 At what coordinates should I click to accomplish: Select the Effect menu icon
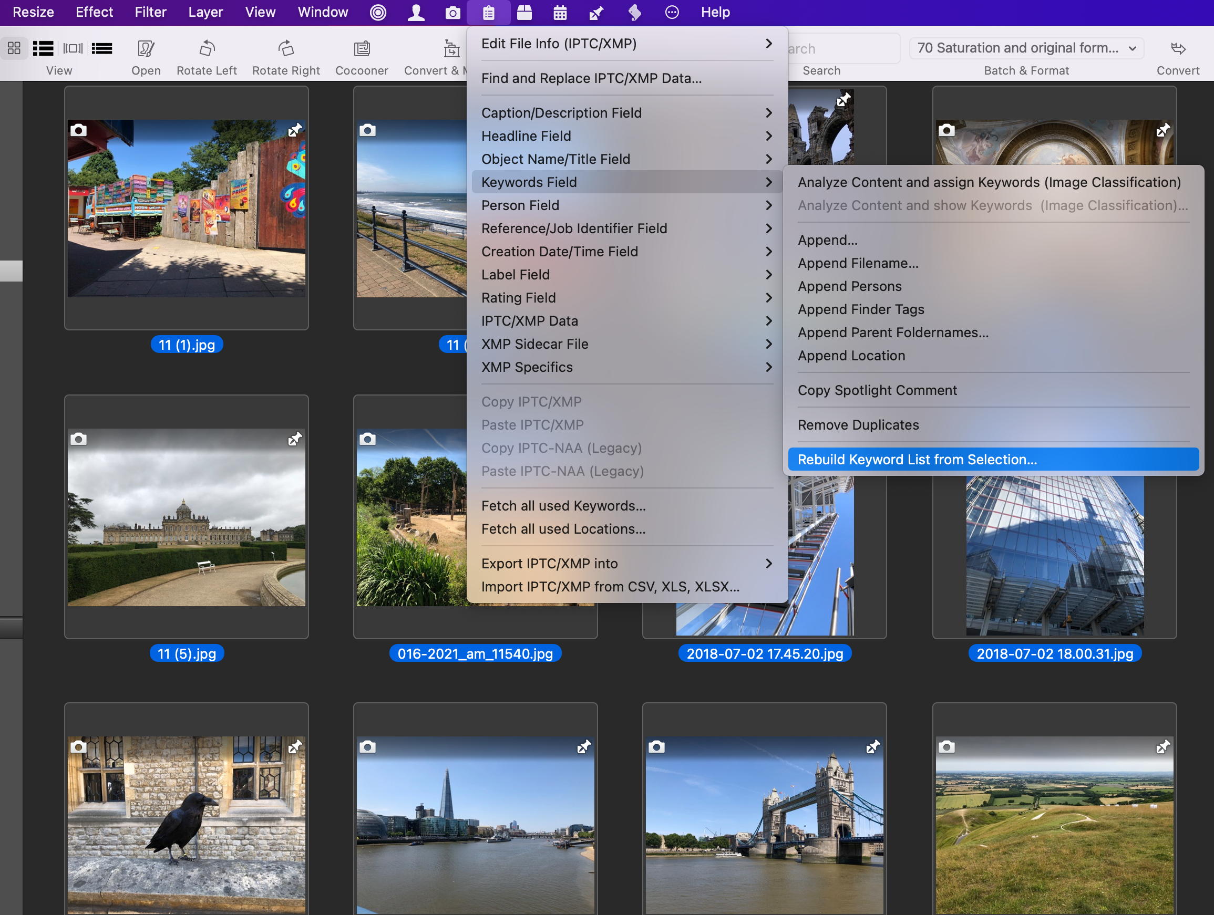click(93, 12)
